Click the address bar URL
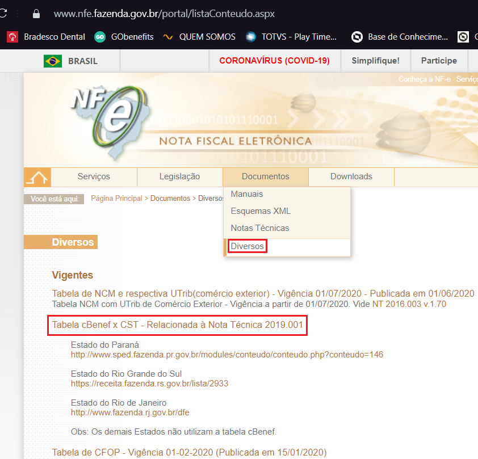This screenshot has height=459, width=478. click(164, 14)
